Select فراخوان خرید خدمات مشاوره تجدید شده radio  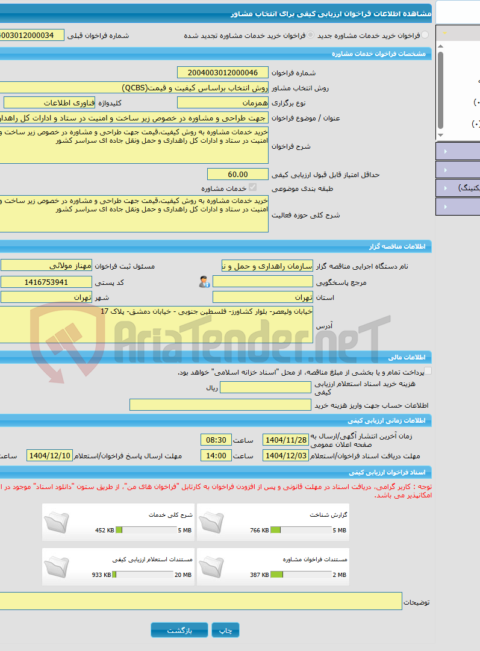click(311, 36)
